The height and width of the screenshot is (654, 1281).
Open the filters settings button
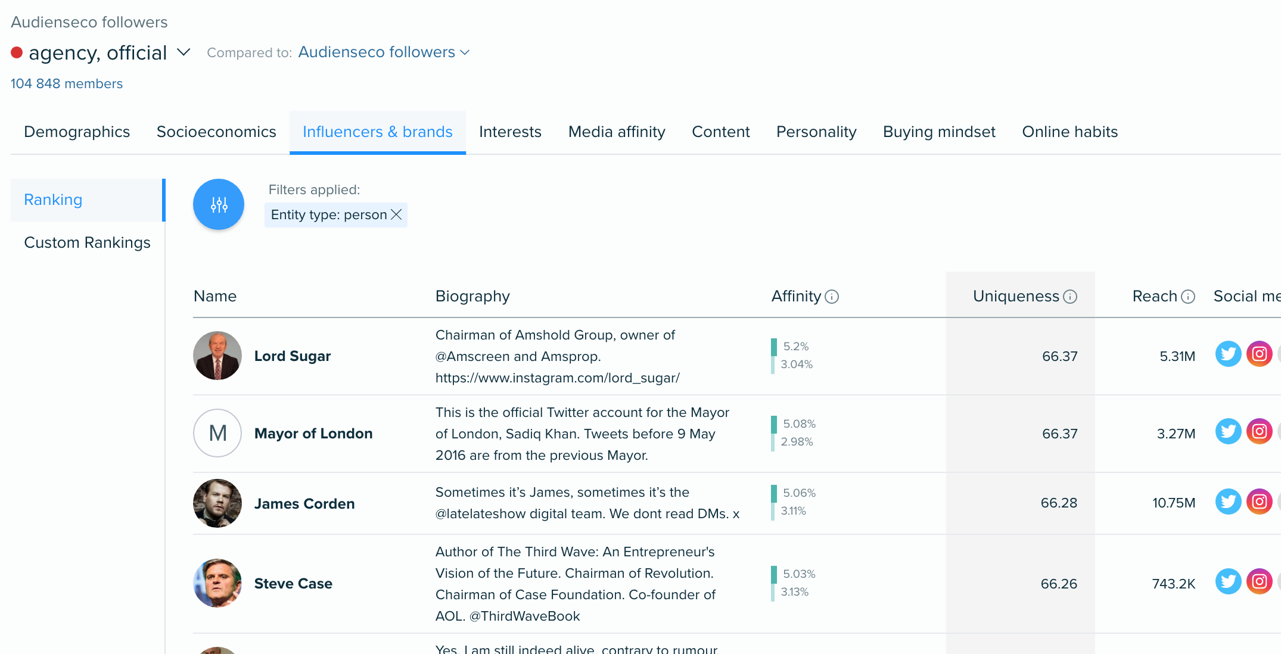(219, 204)
